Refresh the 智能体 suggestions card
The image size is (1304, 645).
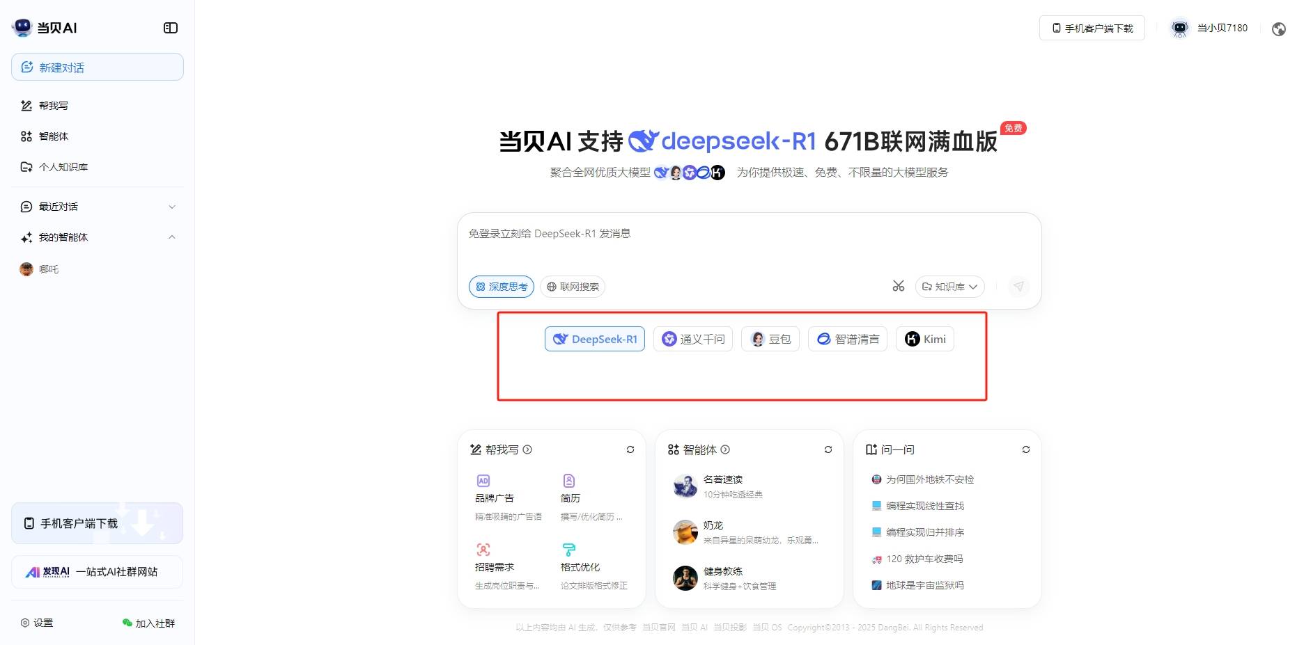coord(828,449)
